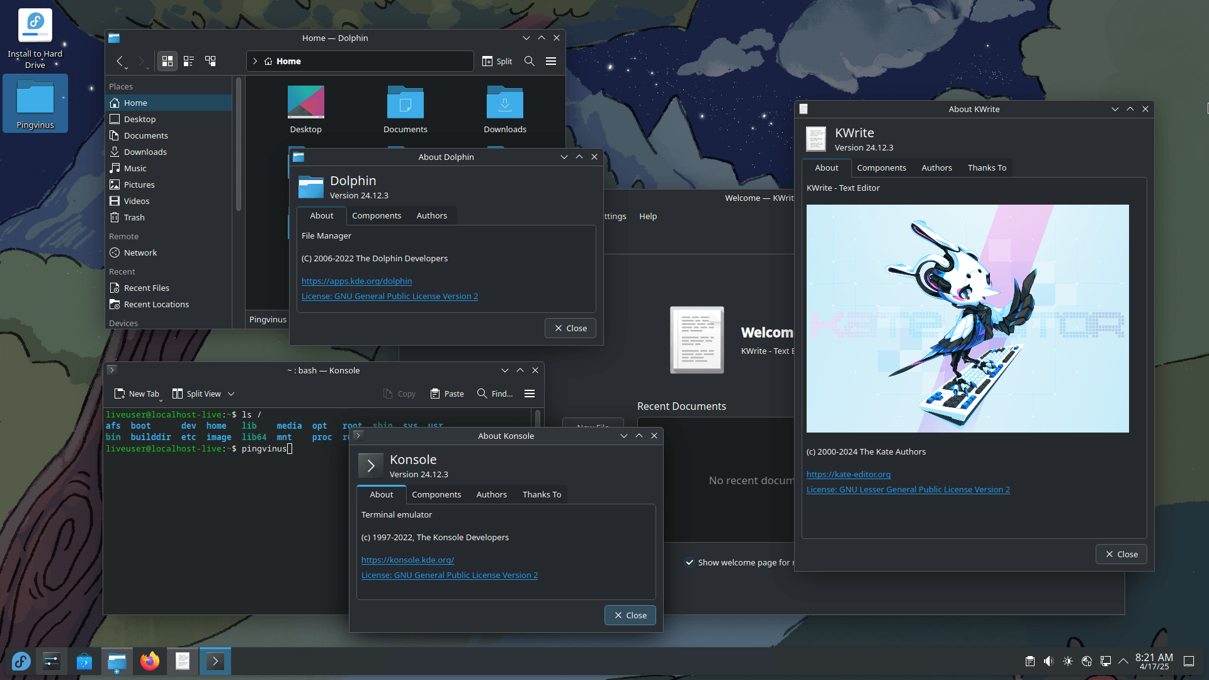Screen dimensions: 1209x680
Task: Switch Dolphin to icons view mode
Action: [x=167, y=61]
